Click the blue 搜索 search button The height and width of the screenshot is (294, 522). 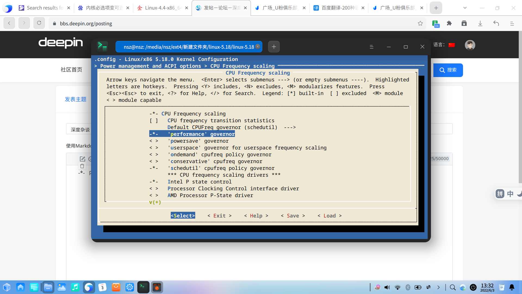coord(448,70)
